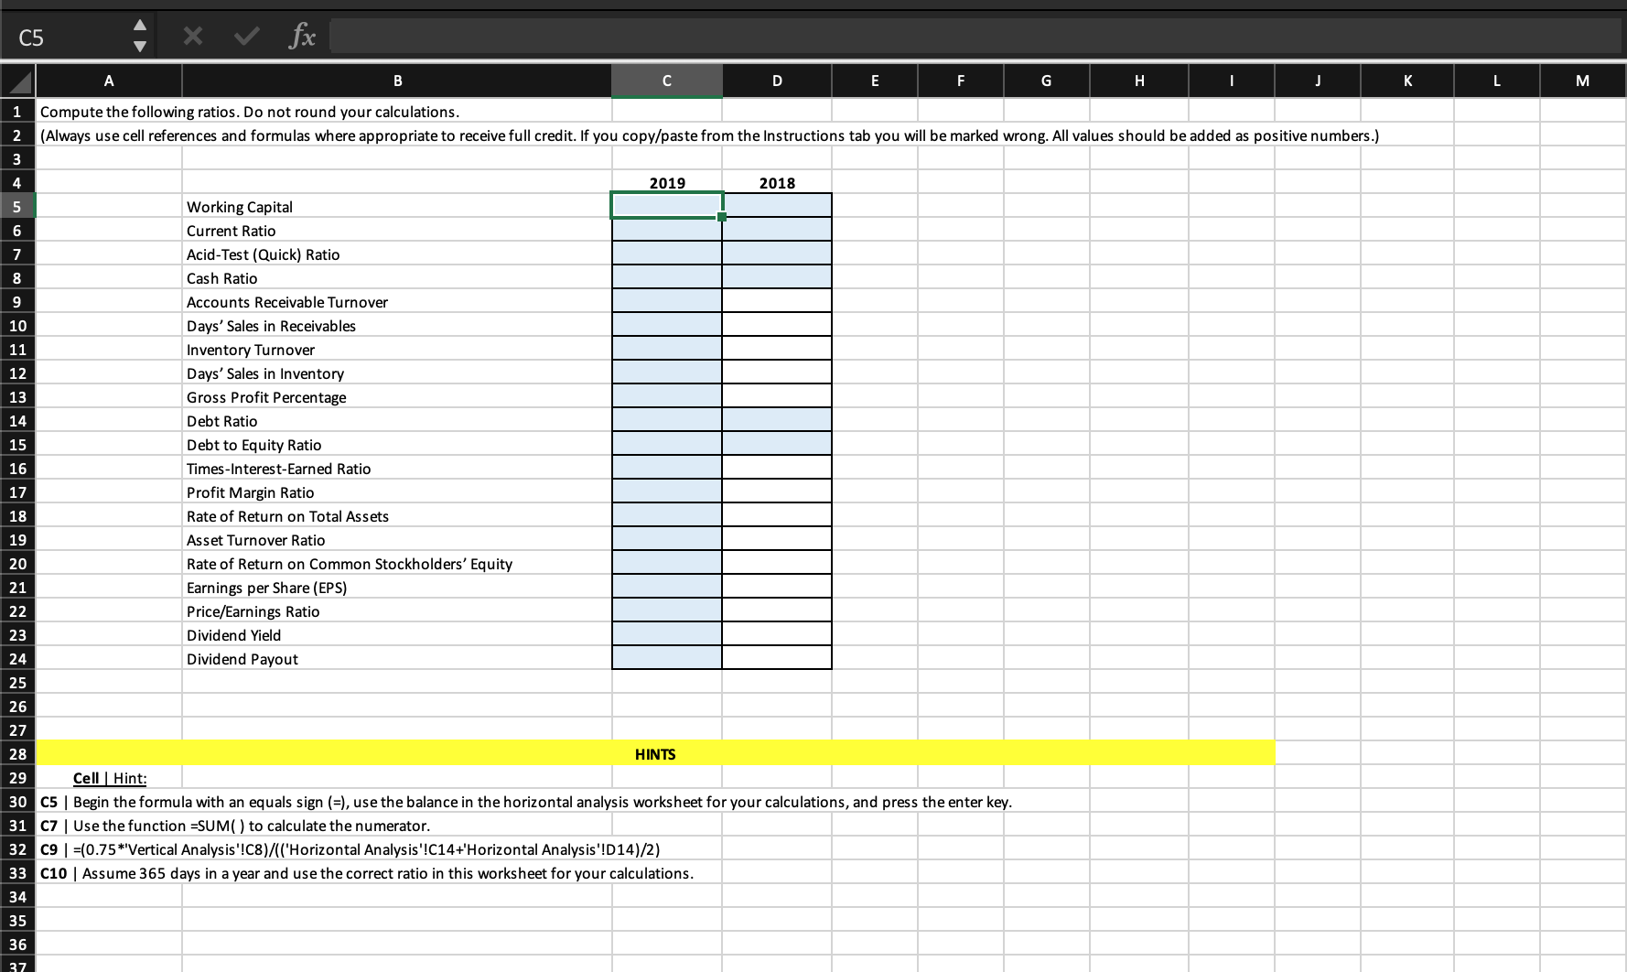The height and width of the screenshot is (972, 1627).
Task: Select column G header
Action: (x=1047, y=81)
